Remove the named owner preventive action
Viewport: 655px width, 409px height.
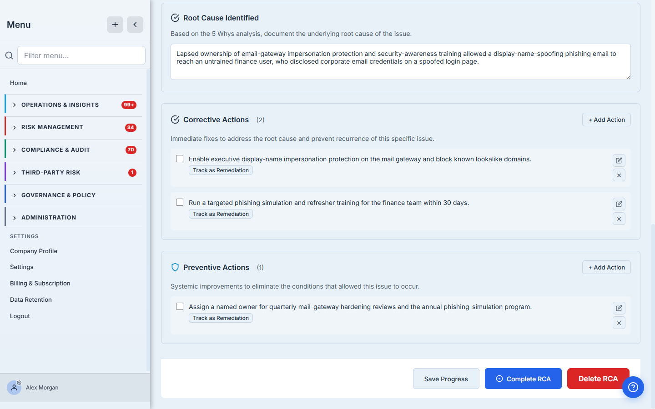click(619, 323)
